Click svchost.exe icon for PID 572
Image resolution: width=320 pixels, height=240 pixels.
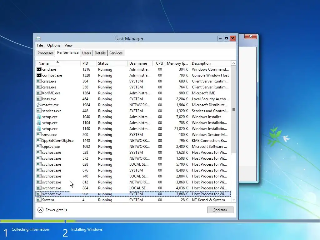39,158
